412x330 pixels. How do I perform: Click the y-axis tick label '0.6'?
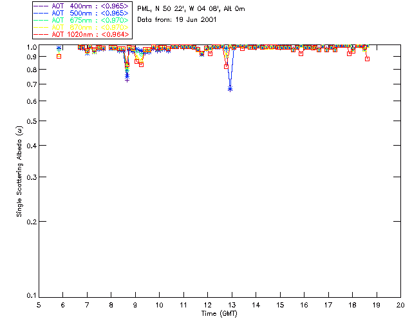pyautogui.click(x=32, y=101)
